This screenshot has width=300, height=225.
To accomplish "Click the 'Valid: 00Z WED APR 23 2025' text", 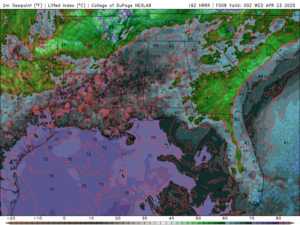I will [x=262, y=5].
